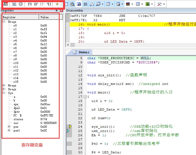Click the 'P40 = 0;' code line
The image size is (196, 155).
click(100, 144)
